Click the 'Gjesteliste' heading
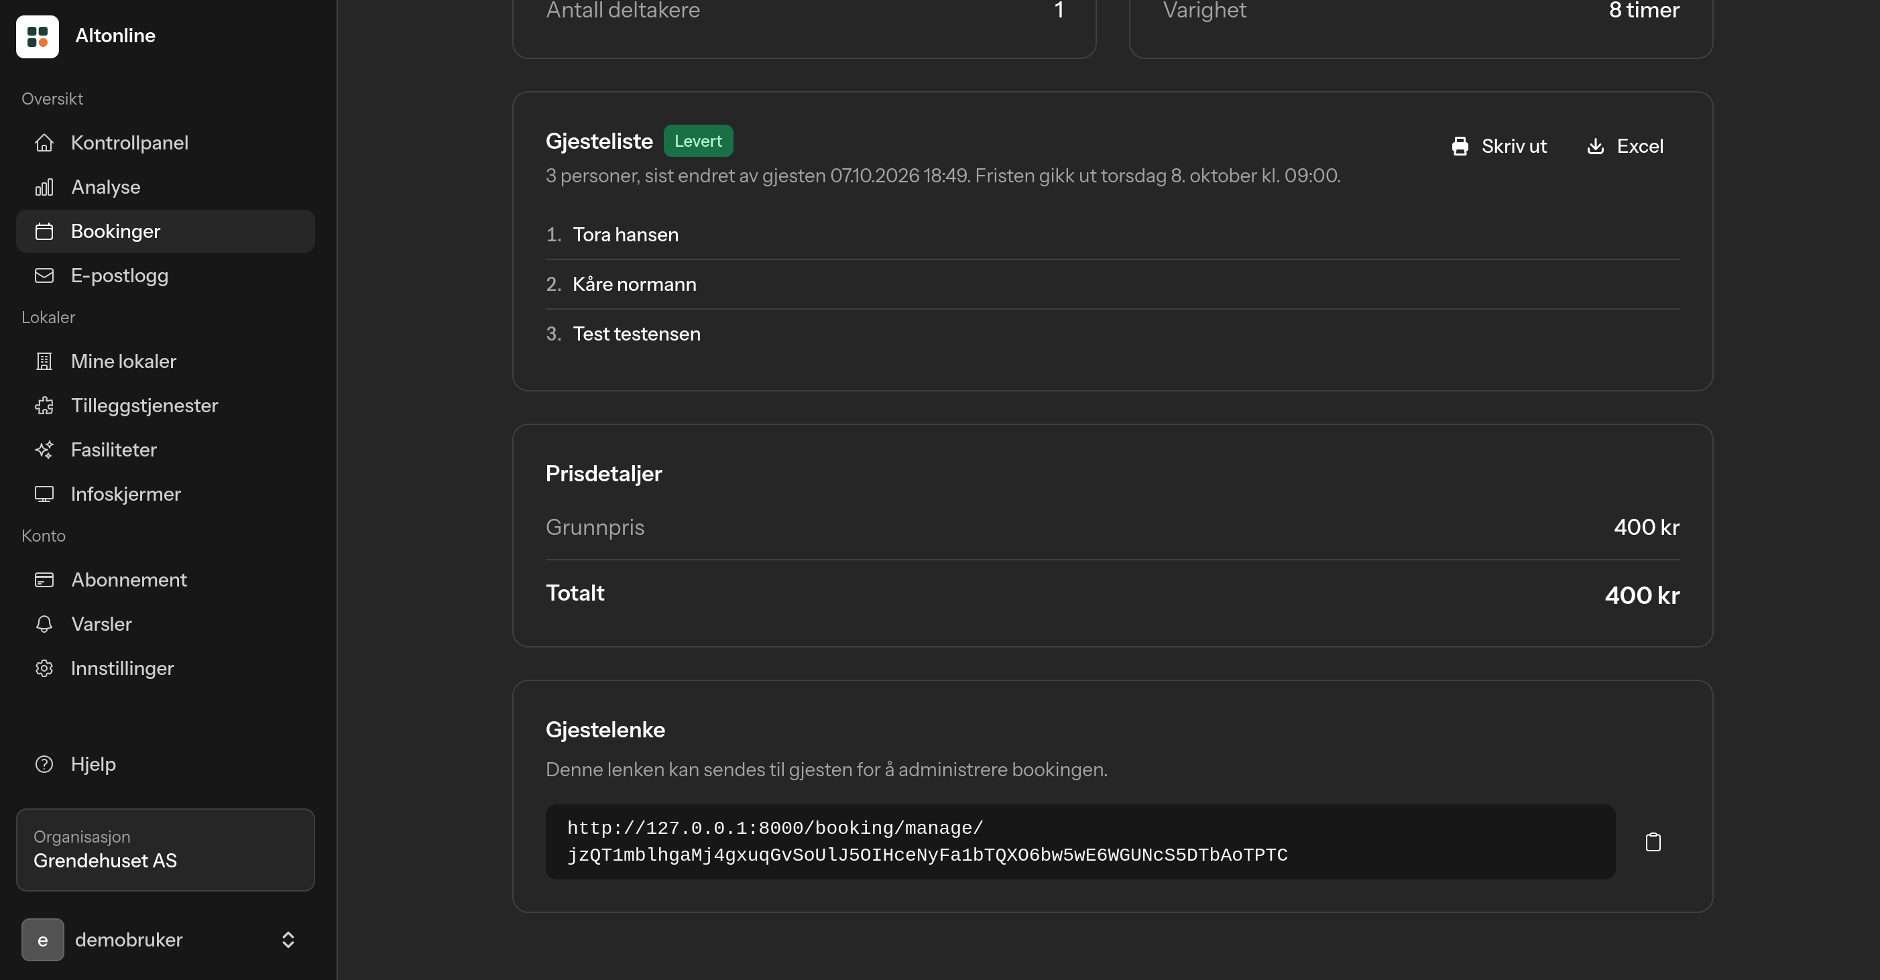 (x=599, y=141)
